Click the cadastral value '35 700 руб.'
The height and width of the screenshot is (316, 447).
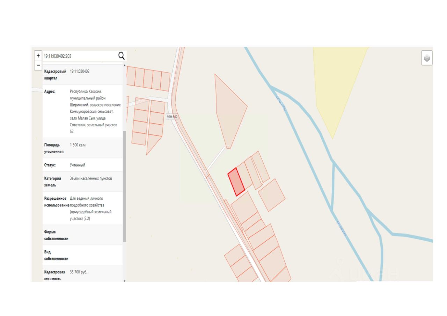[79, 272]
